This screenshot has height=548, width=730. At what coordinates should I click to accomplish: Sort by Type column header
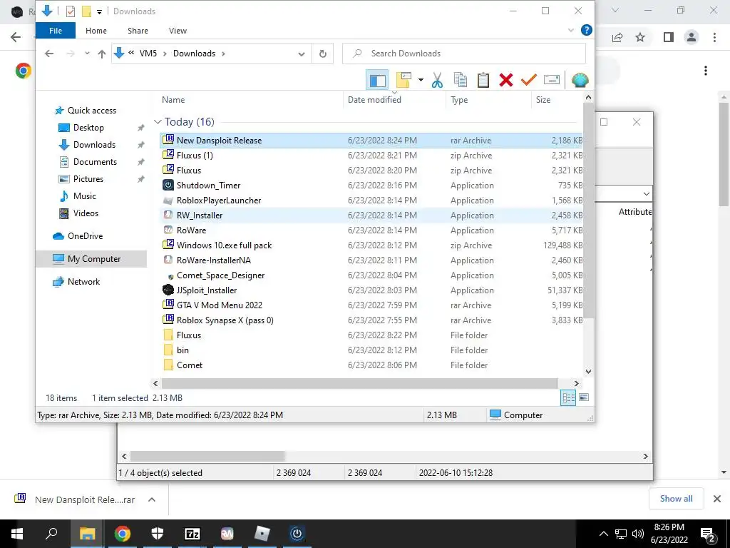(459, 100)
